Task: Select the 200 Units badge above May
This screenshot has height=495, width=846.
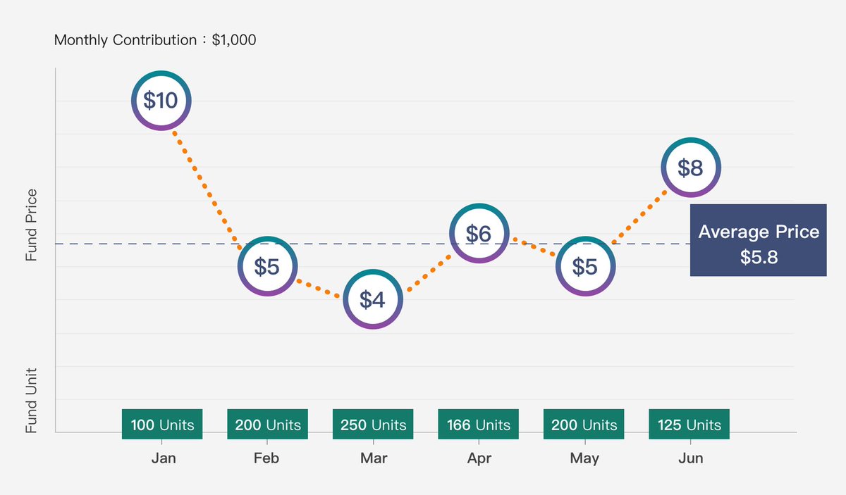Action: coord(584,425)
